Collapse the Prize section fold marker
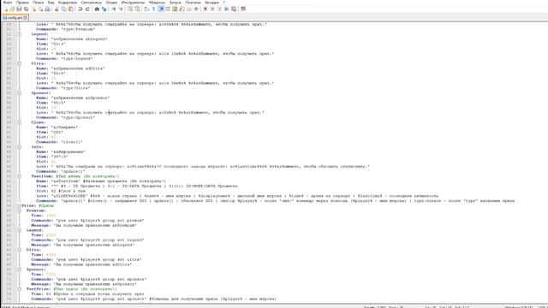The image size is (548, 308). pyautogui.click(x=19, y=205)
